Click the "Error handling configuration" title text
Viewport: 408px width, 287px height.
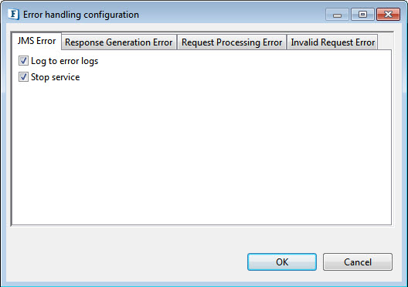pyautogui.click(x=81, y=15)
